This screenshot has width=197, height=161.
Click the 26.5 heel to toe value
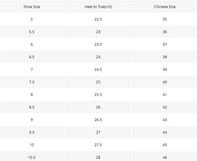98,120
